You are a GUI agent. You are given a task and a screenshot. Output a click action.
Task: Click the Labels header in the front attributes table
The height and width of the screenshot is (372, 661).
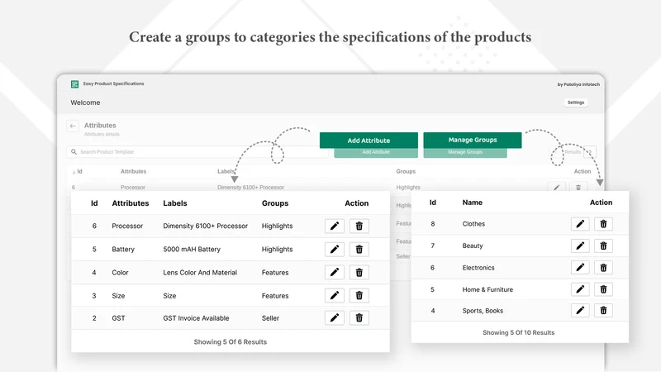175,203
